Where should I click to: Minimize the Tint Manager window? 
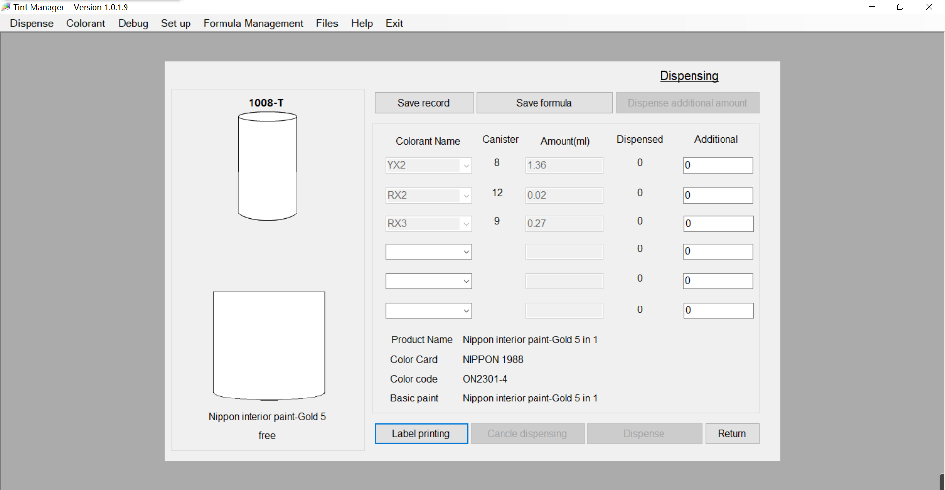tap(872, 7)
